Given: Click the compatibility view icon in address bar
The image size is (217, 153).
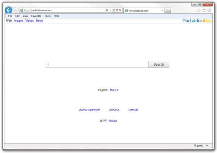Looking at the screenshot, I should tap(114, 10).
